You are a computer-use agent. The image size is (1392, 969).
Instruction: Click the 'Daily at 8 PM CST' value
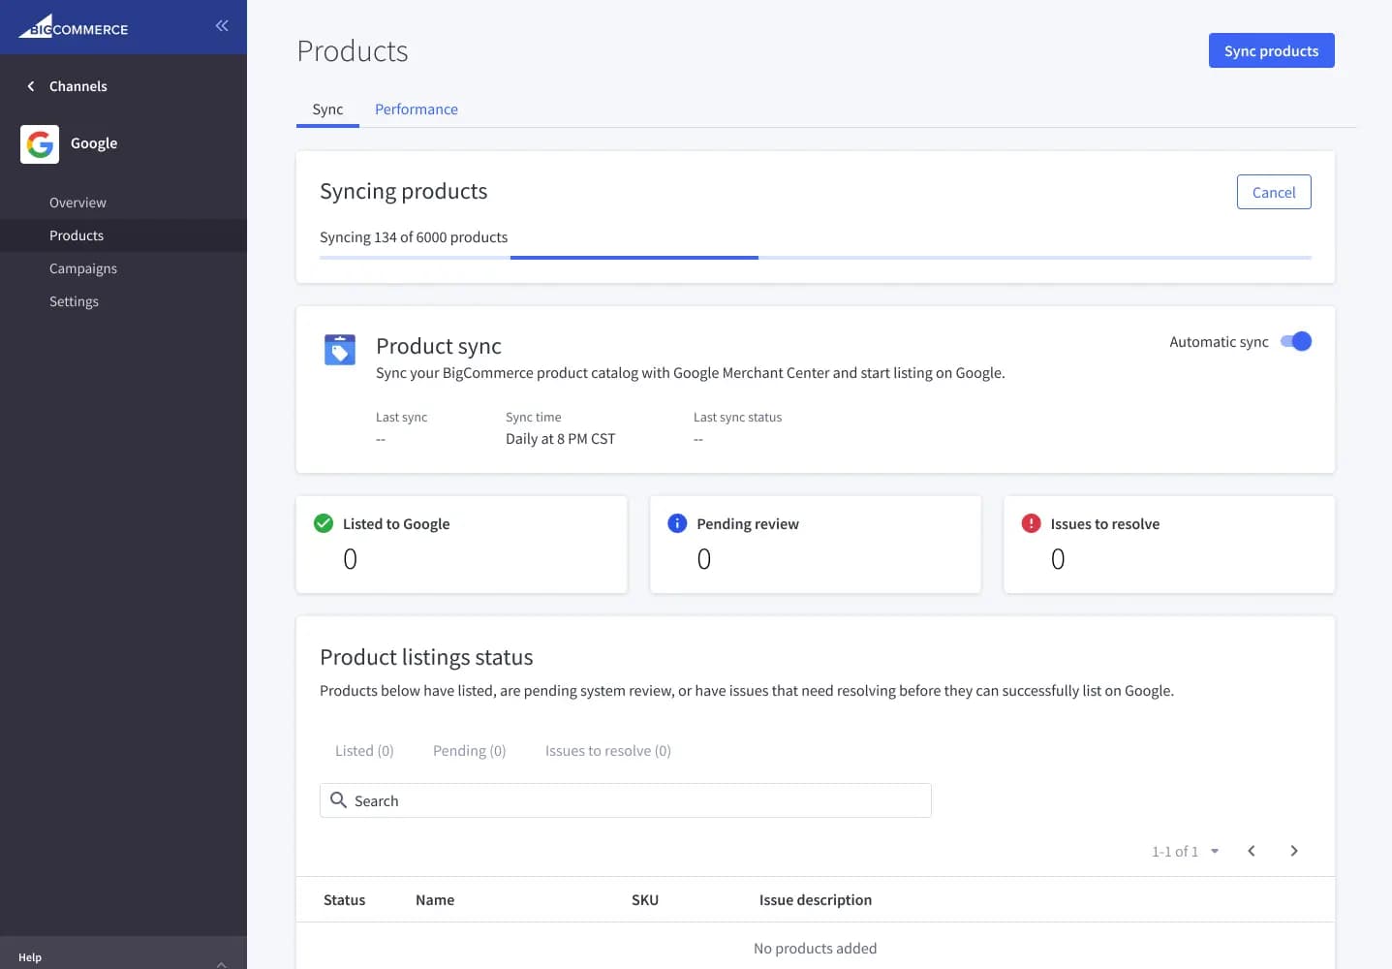pyautogui.click(x=560, y=439)
